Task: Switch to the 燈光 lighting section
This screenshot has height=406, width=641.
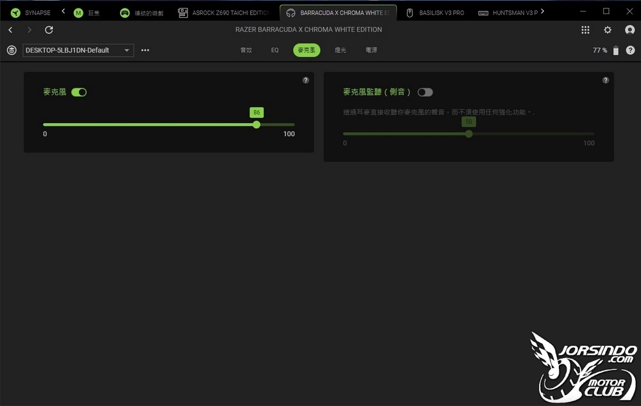Action: [340, 50]
